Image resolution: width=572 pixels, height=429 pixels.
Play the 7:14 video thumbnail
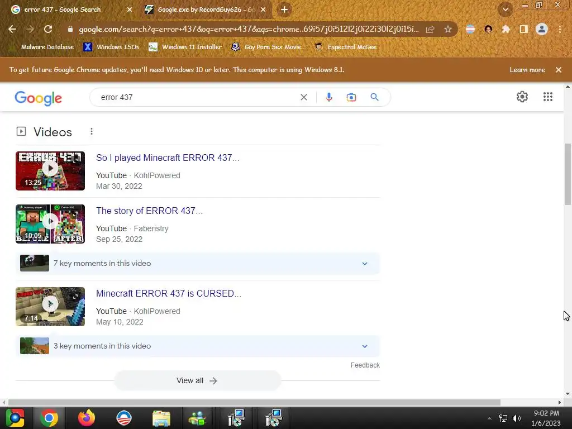50,307
